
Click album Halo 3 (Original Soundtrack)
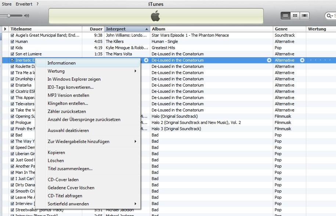coord(176,129)
